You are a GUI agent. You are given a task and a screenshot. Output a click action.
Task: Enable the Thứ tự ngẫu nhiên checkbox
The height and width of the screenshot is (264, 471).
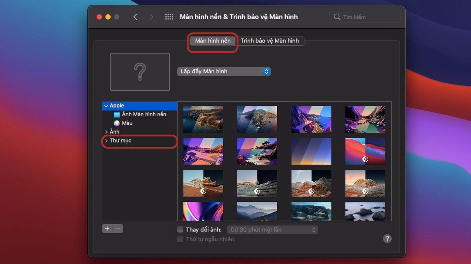click(180, 239)
